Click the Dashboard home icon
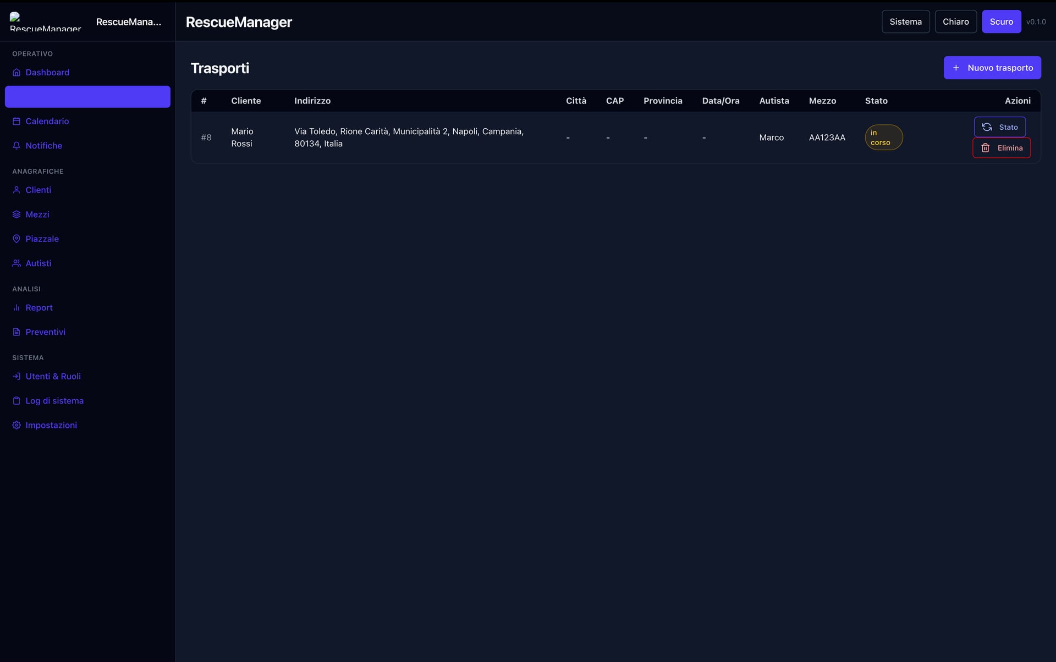Image resolution: width=1056 pixels, height=662 pixels. [16, 73]
